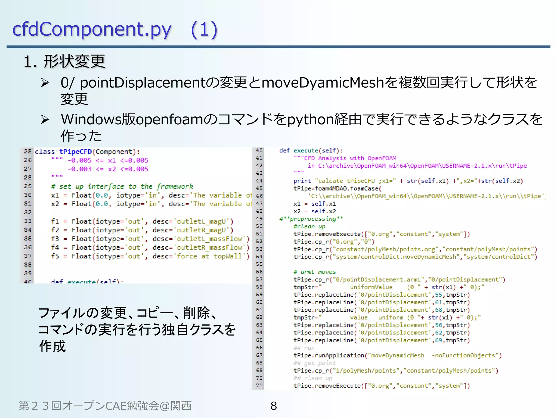This screenshot has height=418, width=557.
Task: Click replaceLine call with line number 68
Action: (x=382, y=310)
